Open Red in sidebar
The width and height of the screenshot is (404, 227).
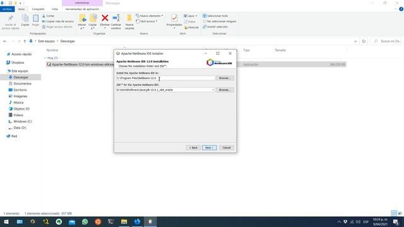(12, 136)
